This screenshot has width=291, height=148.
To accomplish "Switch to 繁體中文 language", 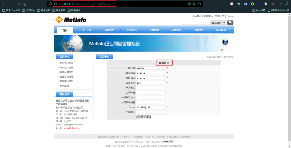I will point(220,16).
